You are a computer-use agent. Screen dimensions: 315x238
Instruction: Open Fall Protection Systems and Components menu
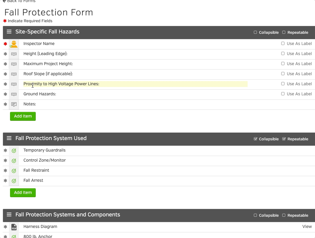(9, 215)
